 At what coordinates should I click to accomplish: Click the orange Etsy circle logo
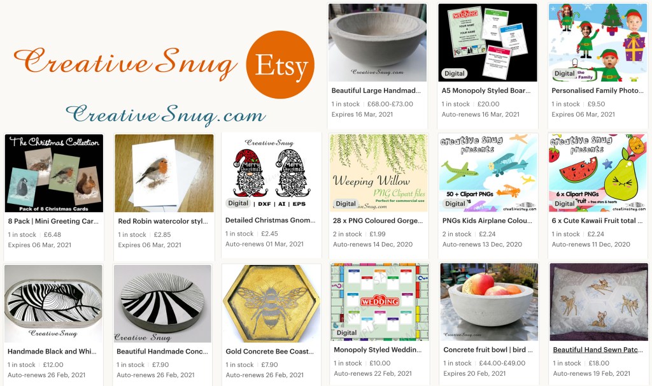(280, 64)
